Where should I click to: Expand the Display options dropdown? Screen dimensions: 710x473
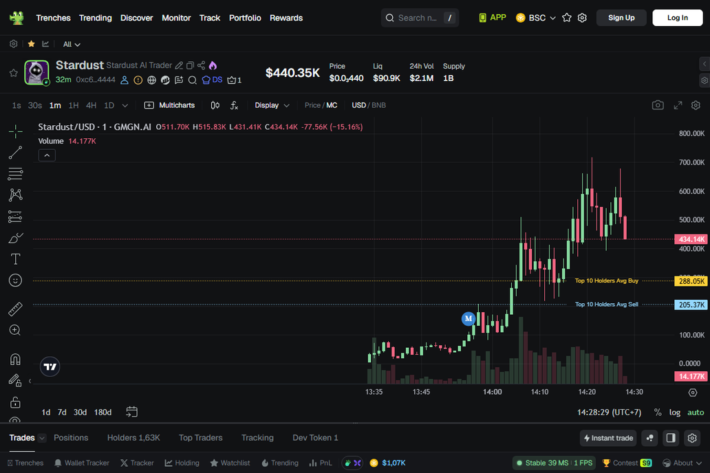pyautogui.click(x=272, y=105)
